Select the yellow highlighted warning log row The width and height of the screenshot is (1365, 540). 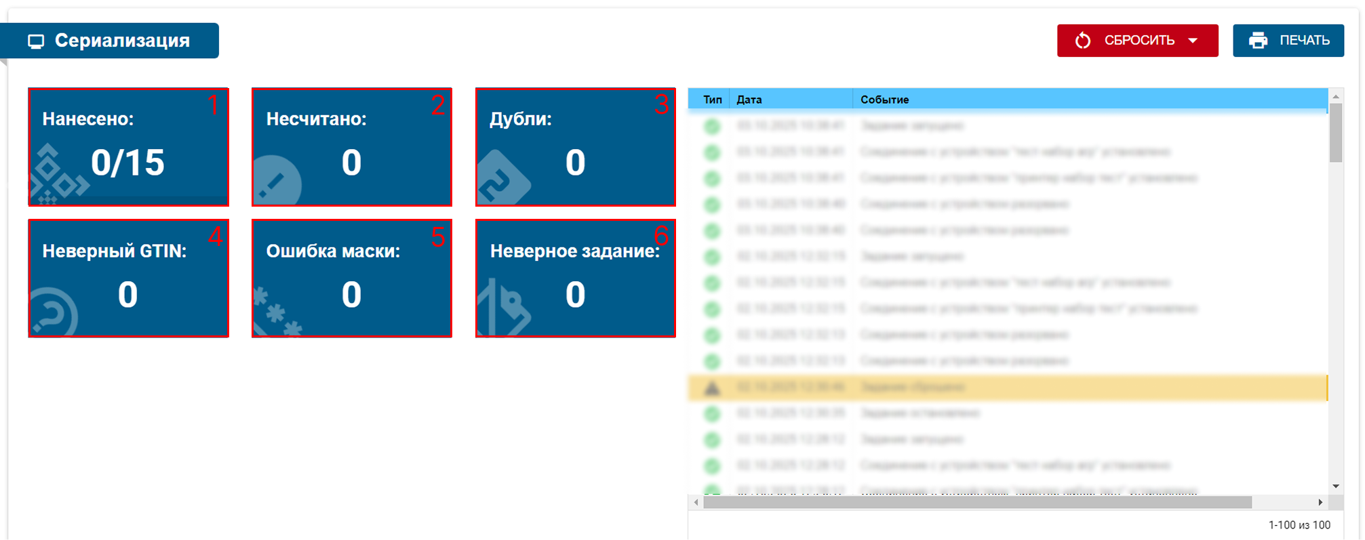tap(1008, 388)
